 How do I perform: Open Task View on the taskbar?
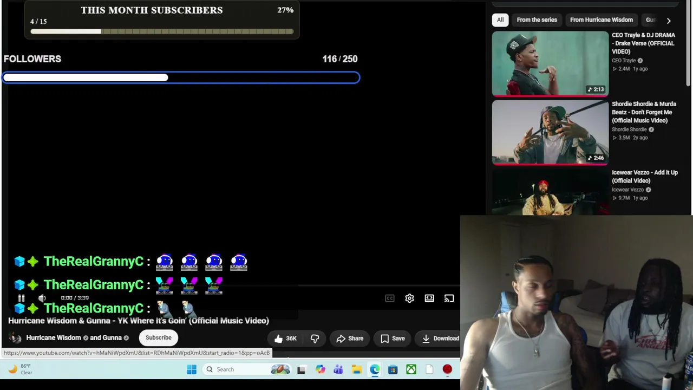tap(301, 369)
